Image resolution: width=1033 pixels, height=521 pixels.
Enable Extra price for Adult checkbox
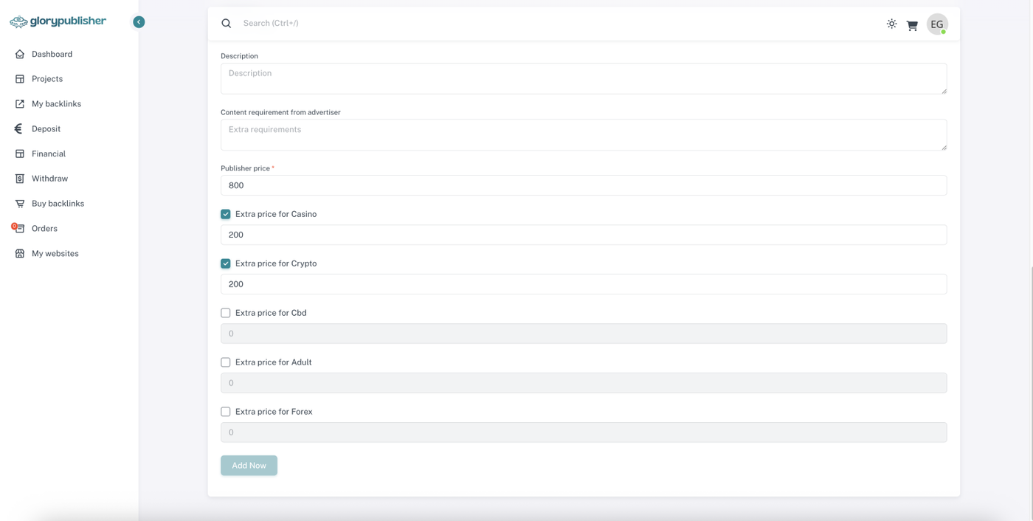226,362
